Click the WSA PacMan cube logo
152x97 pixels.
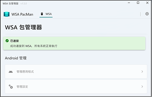pos(7,14)
